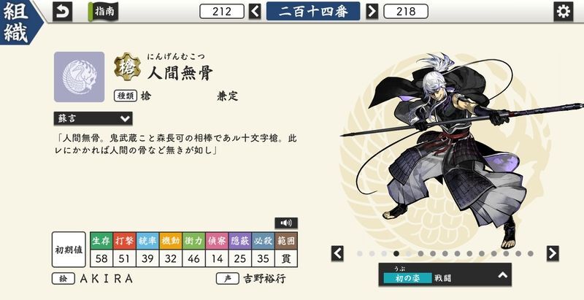Open the 蘇言 dropdown

point(93,119)
